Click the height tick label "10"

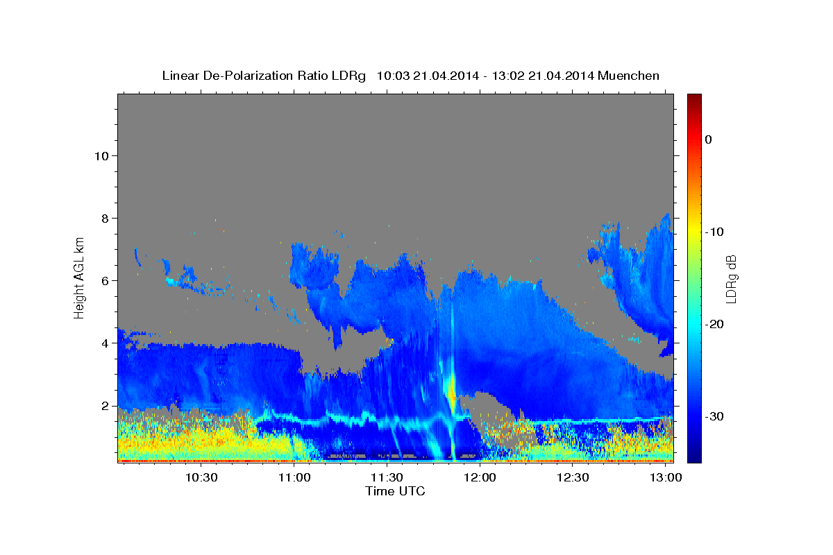coord(101,155)
